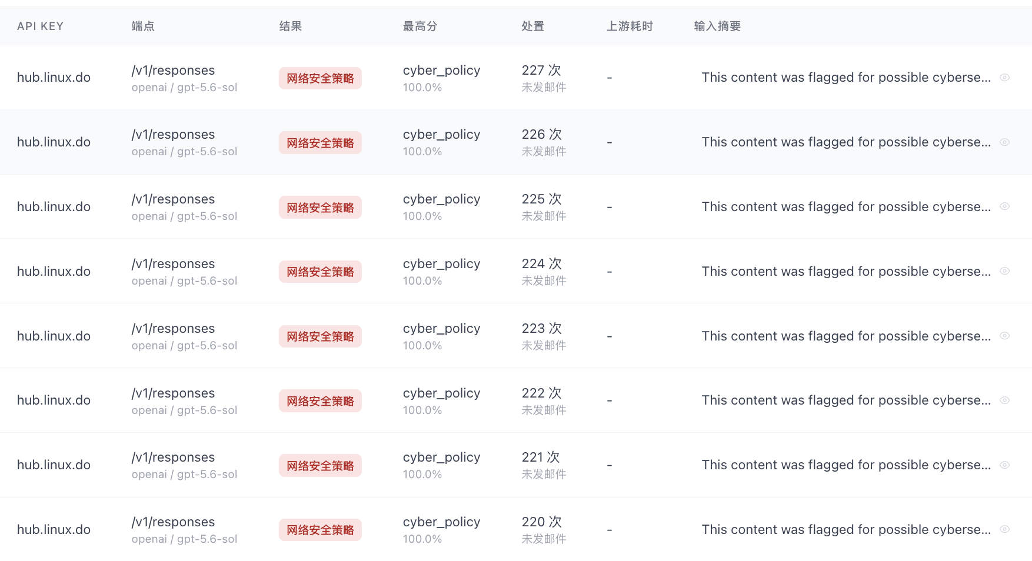The width and height of the screenshot is (1032, 561).
Task: Click the 处置 column header
Action: [533, 26]
